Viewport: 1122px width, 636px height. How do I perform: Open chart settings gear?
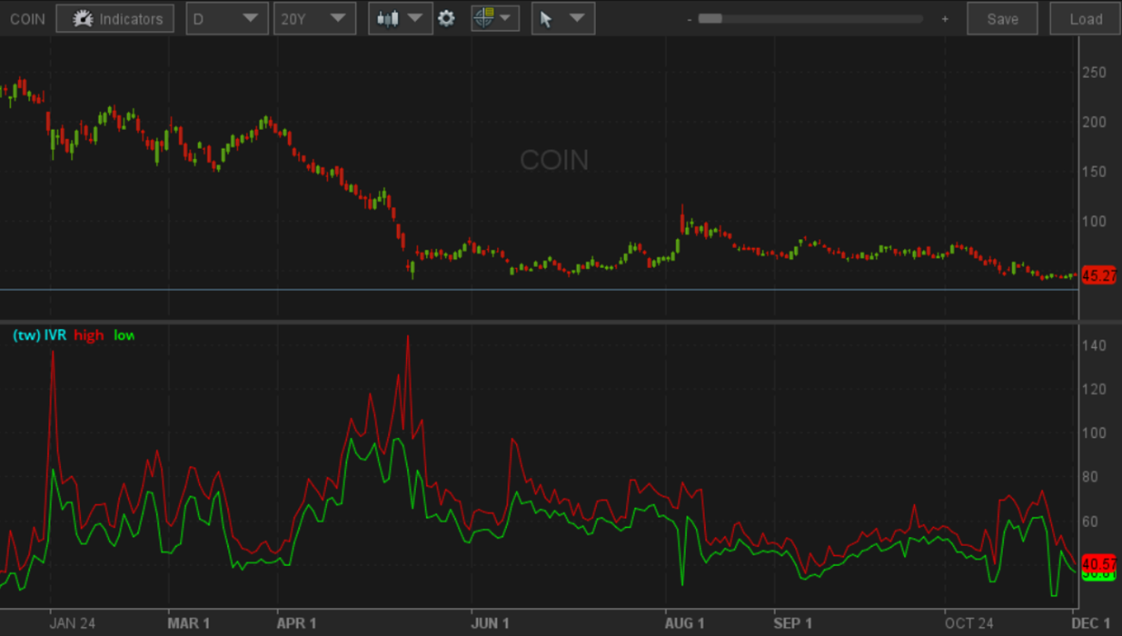[x=446, y=18]
